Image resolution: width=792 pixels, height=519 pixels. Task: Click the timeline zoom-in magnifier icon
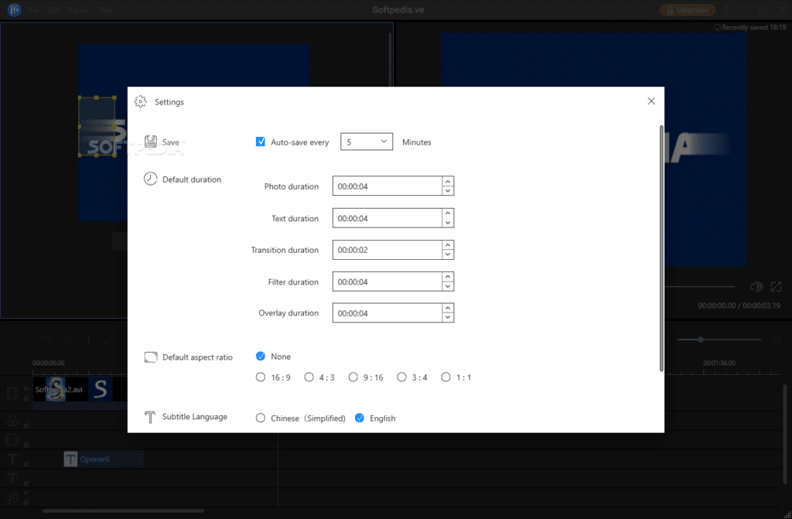point(777,339)
